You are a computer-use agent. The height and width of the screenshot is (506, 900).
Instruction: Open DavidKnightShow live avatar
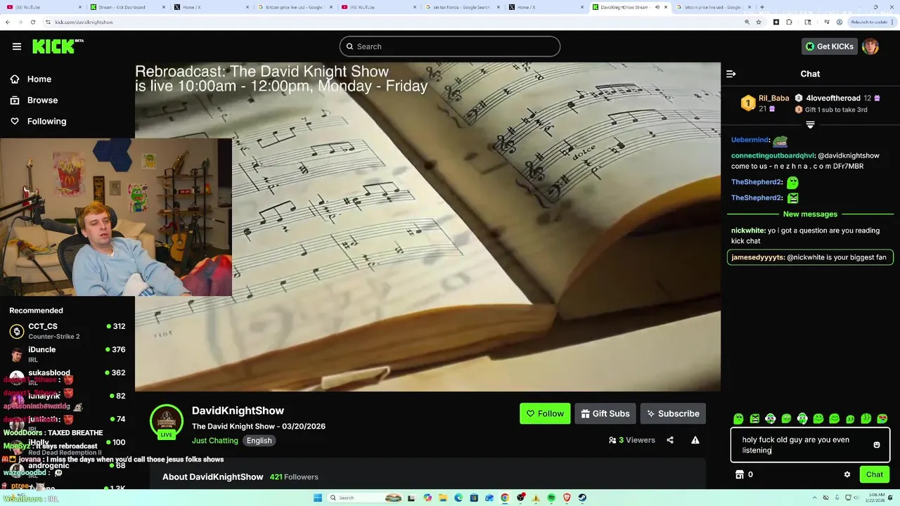click(167, 422)
